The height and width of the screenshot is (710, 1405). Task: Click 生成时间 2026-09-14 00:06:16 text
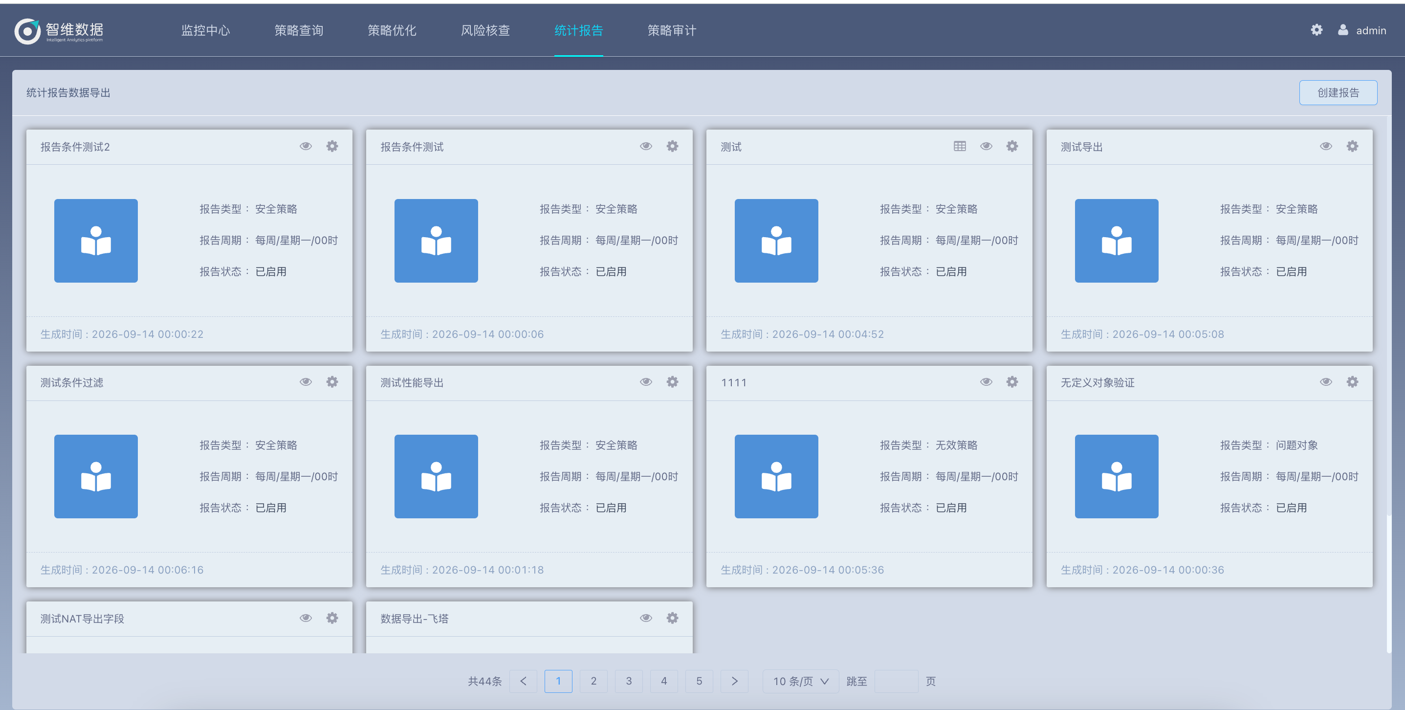click(x=122, y=570)
